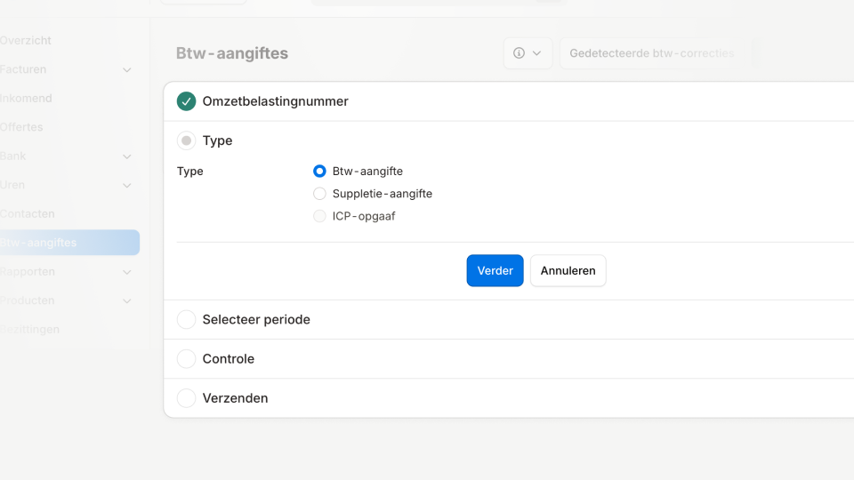
Task: Select the ICP-opgaaf radio option
Action: coord(319,216)
